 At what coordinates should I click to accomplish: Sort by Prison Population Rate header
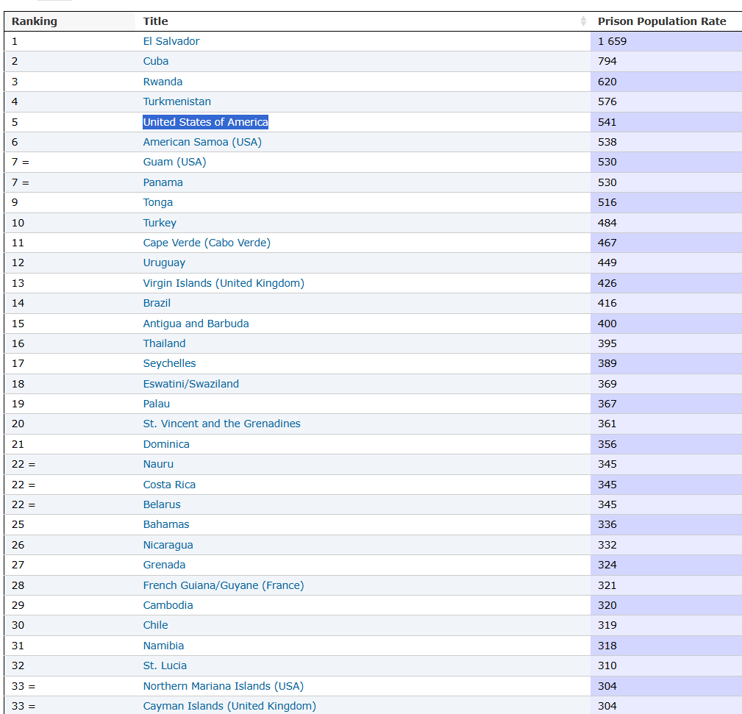click(661, 21)
